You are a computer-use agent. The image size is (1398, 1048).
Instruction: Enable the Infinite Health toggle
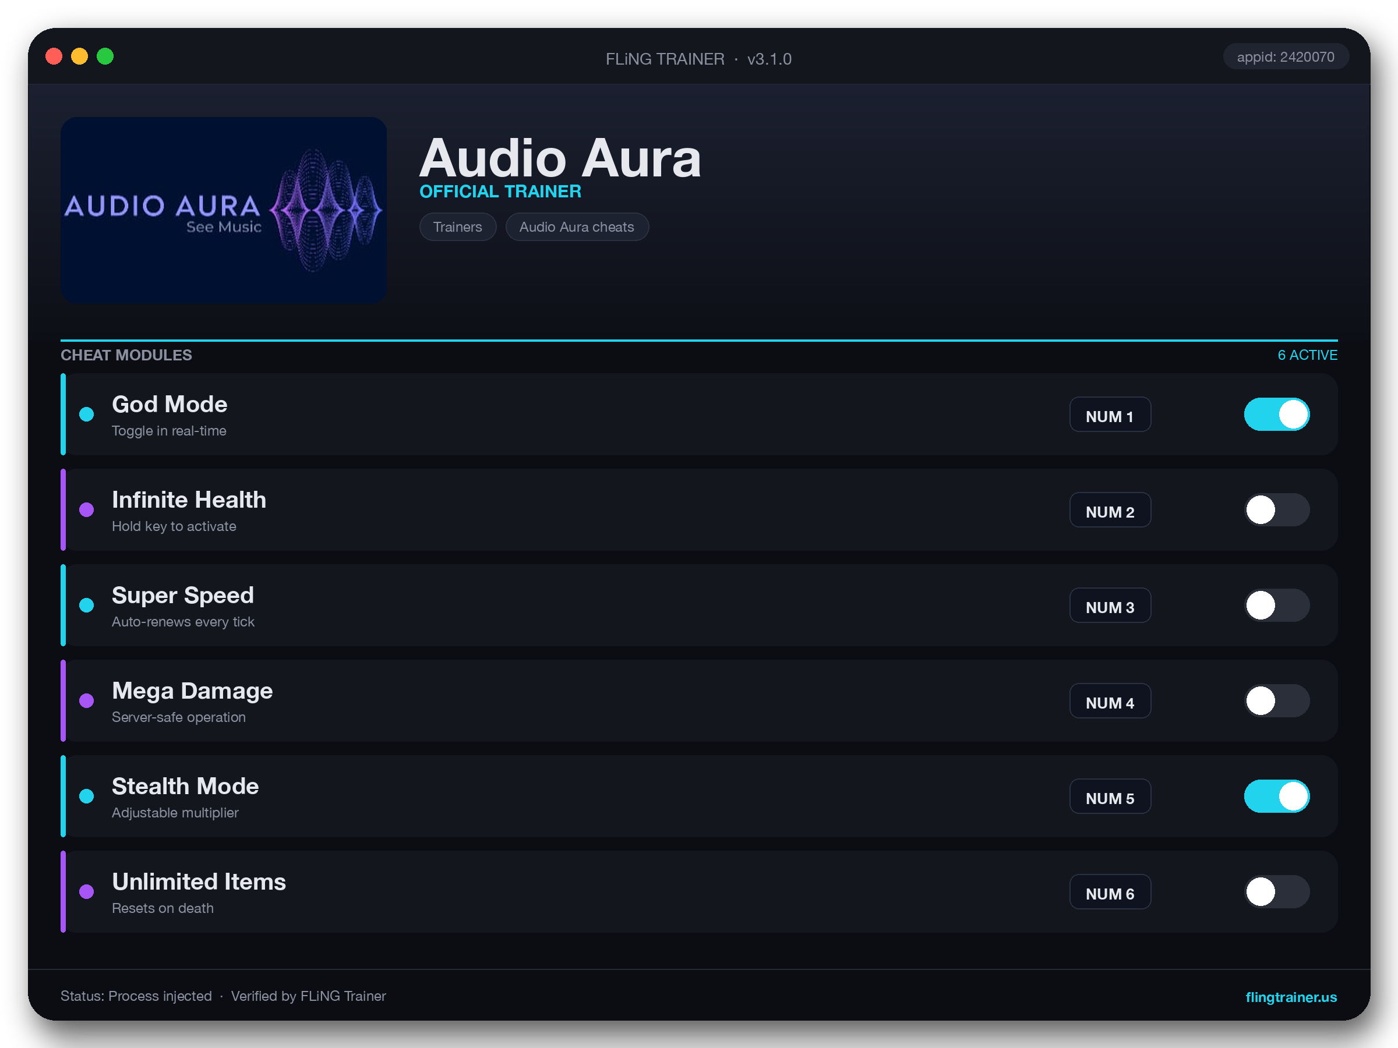click(1277, 510)
